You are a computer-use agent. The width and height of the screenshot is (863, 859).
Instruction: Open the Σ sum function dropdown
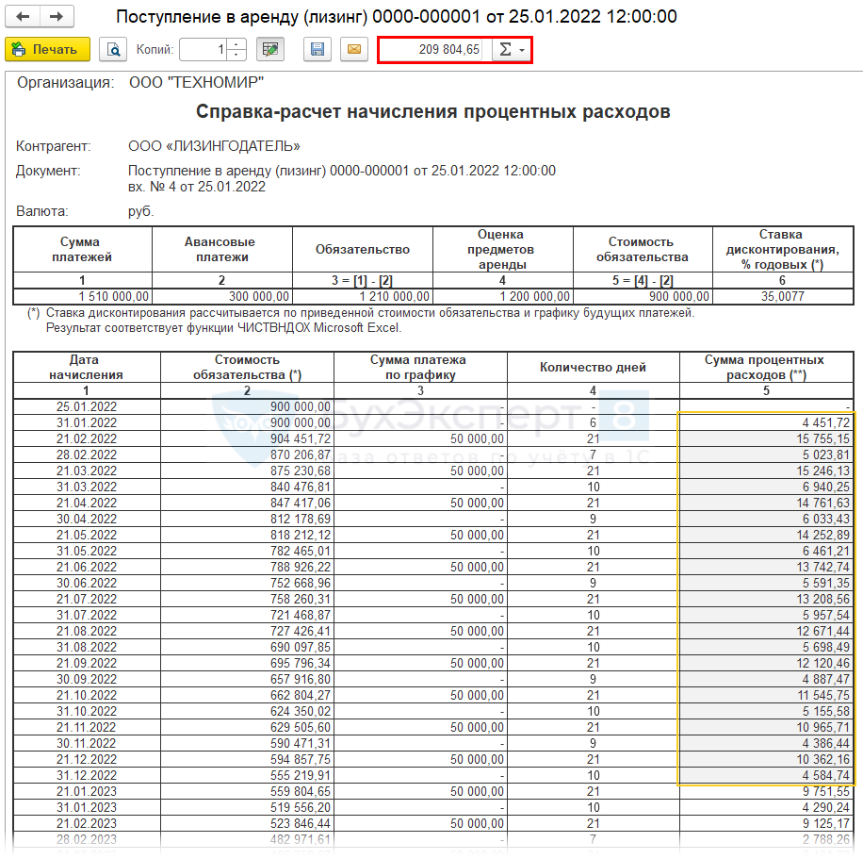(512, 49)
